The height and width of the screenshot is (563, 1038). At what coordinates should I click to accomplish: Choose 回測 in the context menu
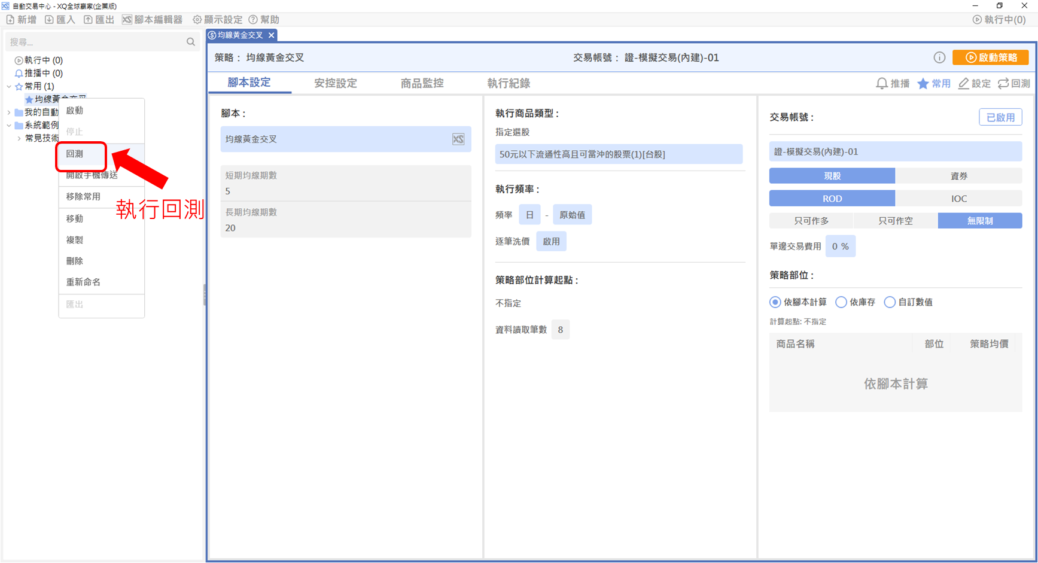(x=75, y=154)
